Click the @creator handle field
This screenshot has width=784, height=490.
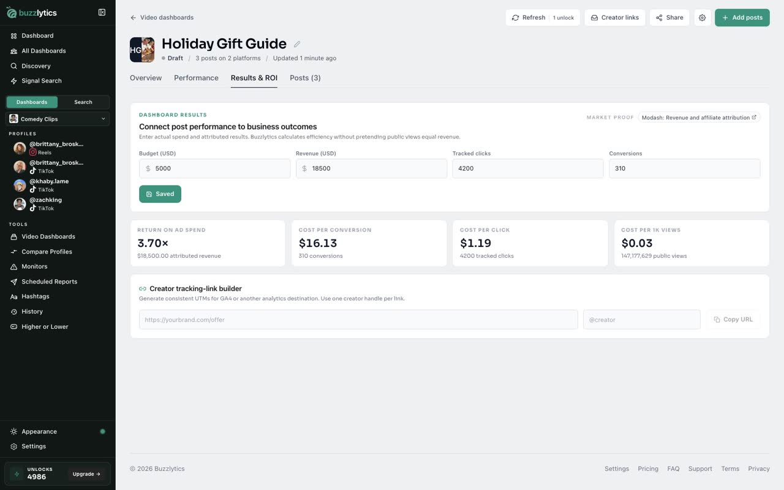[x=642, y=320]
